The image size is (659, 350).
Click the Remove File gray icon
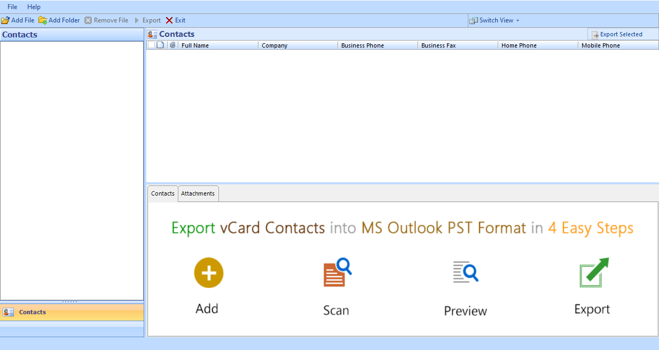coord(88,20)
